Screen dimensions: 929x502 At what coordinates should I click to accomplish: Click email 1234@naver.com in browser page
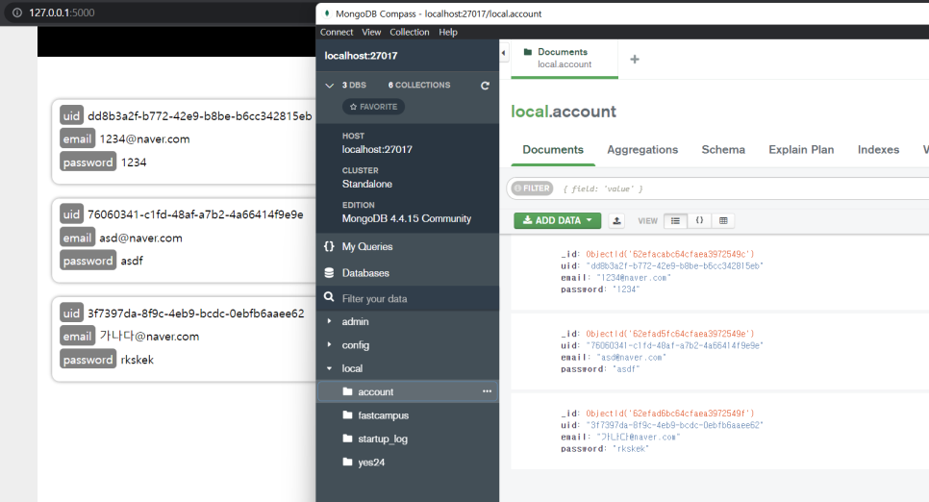[144, 139]
